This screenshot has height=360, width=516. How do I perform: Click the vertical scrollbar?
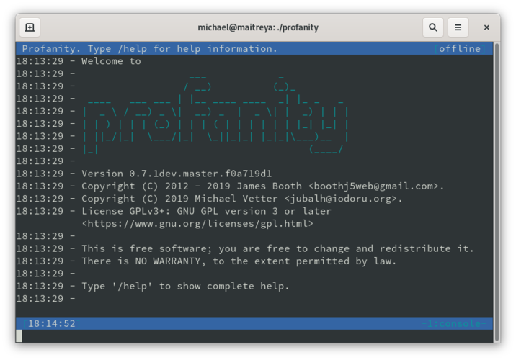[497, 192]
